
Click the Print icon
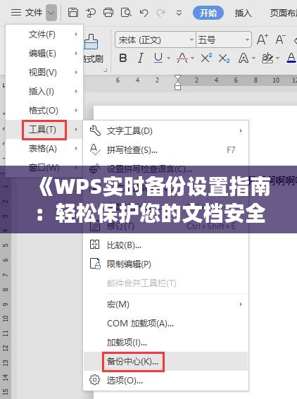tap(108, 12)
